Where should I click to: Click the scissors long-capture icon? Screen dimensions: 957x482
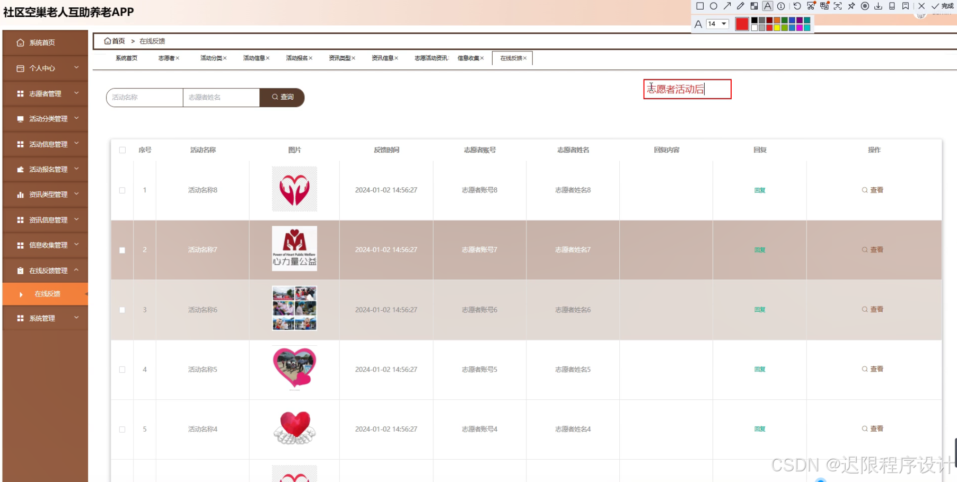click(811, 6)
